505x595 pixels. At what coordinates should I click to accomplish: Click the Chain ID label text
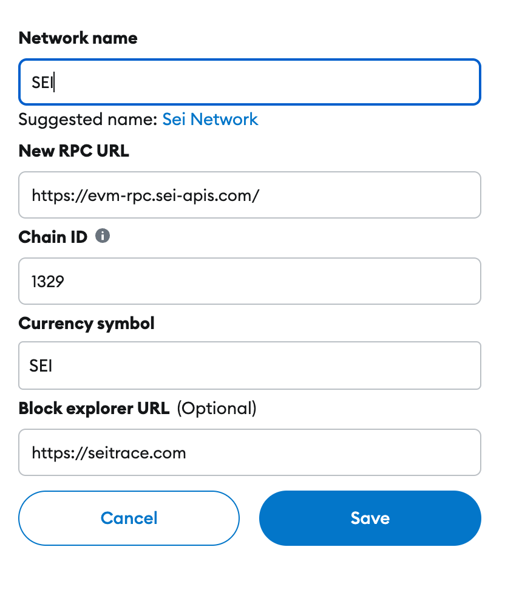[x=53, y=237]
